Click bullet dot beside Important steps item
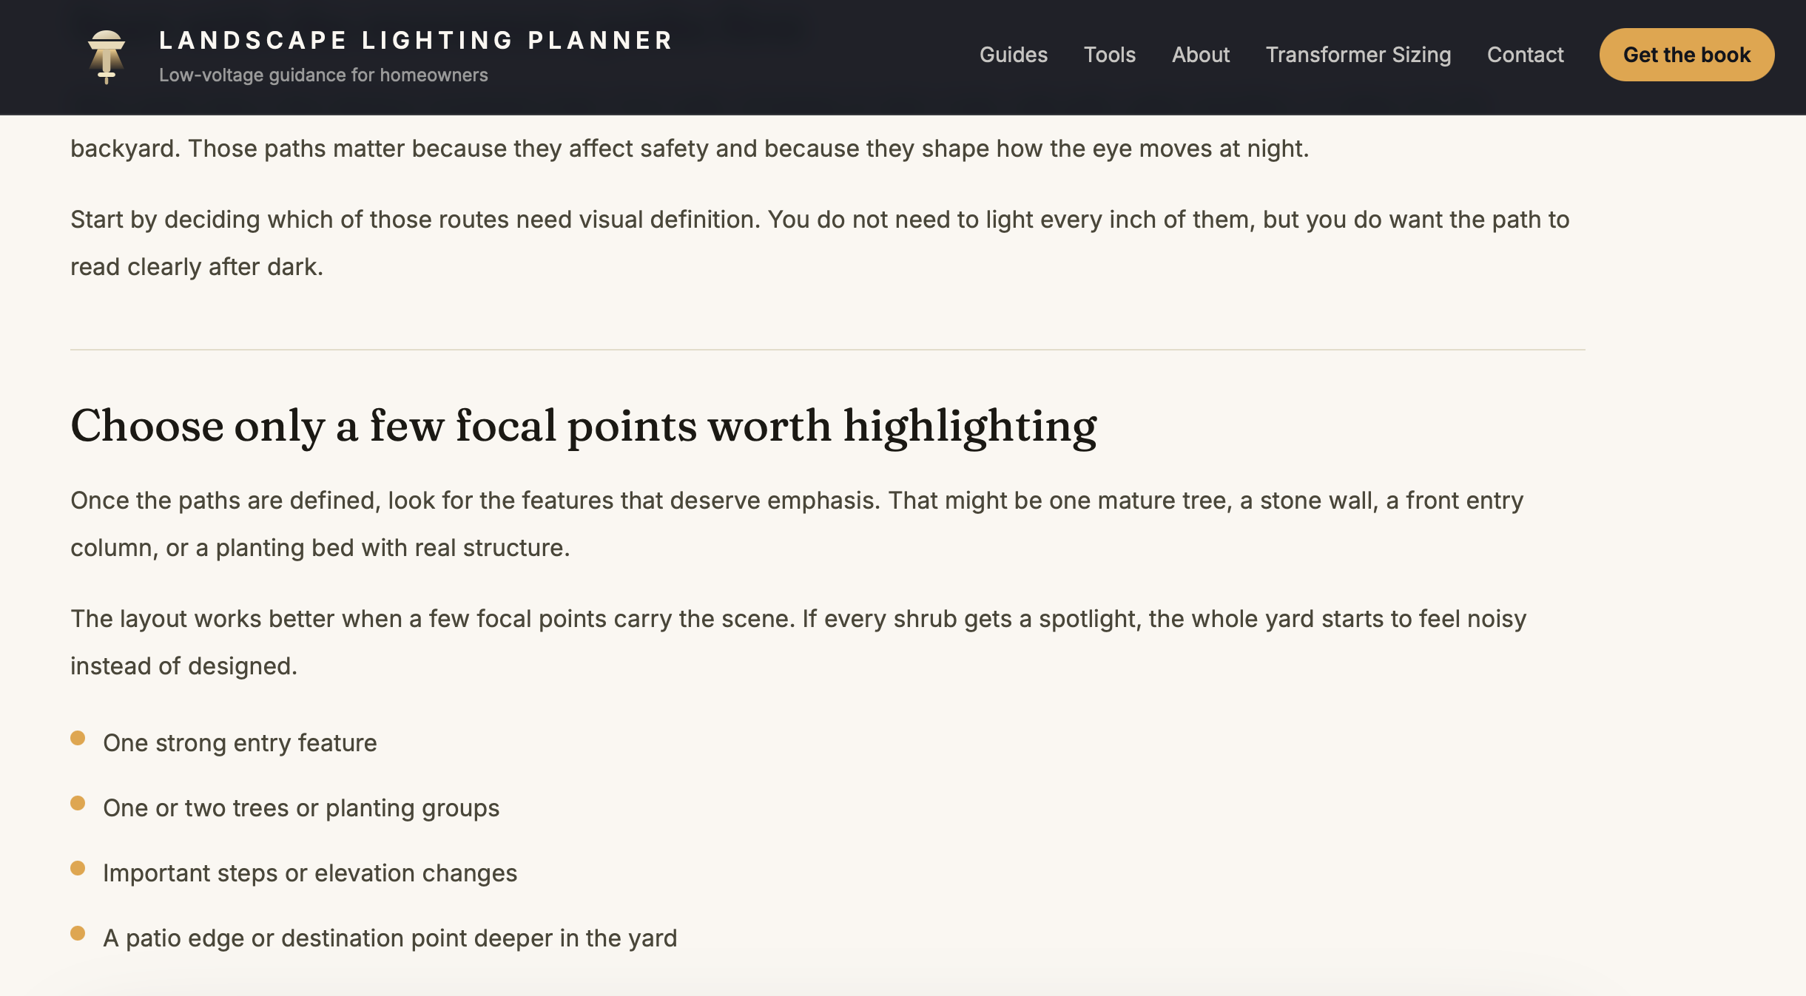Screen dimensions: 1806x996 78,868
